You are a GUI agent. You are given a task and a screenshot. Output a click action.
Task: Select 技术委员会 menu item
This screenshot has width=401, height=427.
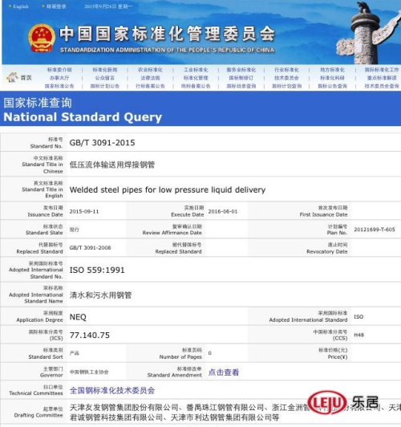286,78
